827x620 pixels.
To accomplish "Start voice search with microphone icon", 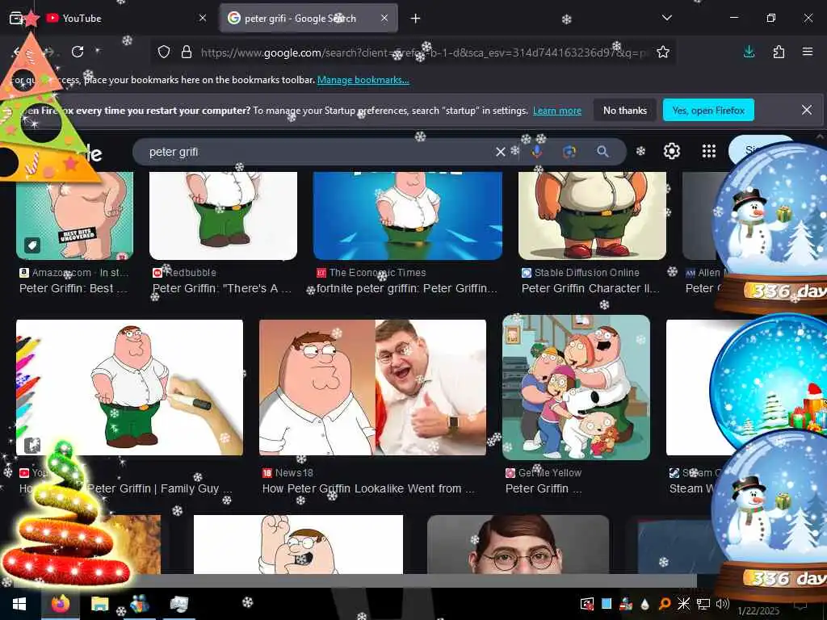I will 537,152.
